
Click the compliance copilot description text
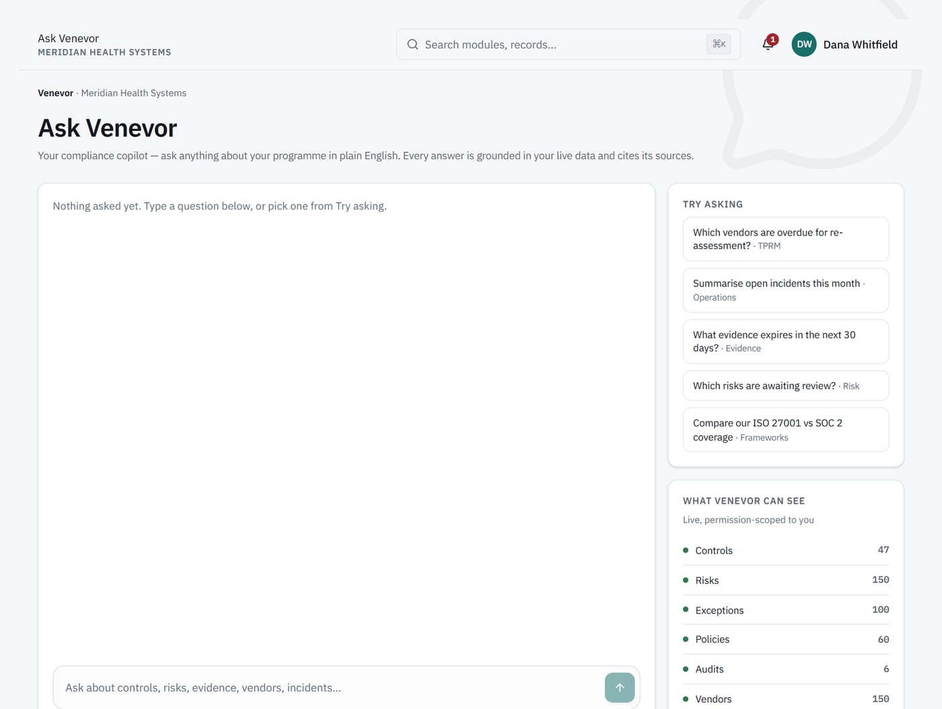point(365,155)
